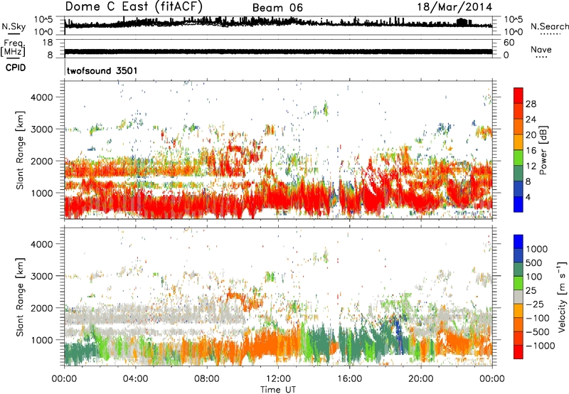Click the dark green 8–12 dB power segment

point(519,174)
